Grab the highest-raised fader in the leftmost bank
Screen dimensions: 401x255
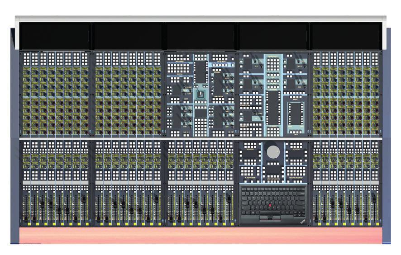tap(83, 199)
